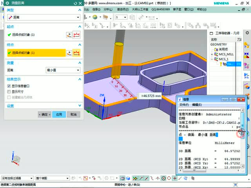Click the cylinder-and-grid icon left of tool clock
Viewport: 251px width, 188px height.
pyautogui.click(x=162, y=25)
